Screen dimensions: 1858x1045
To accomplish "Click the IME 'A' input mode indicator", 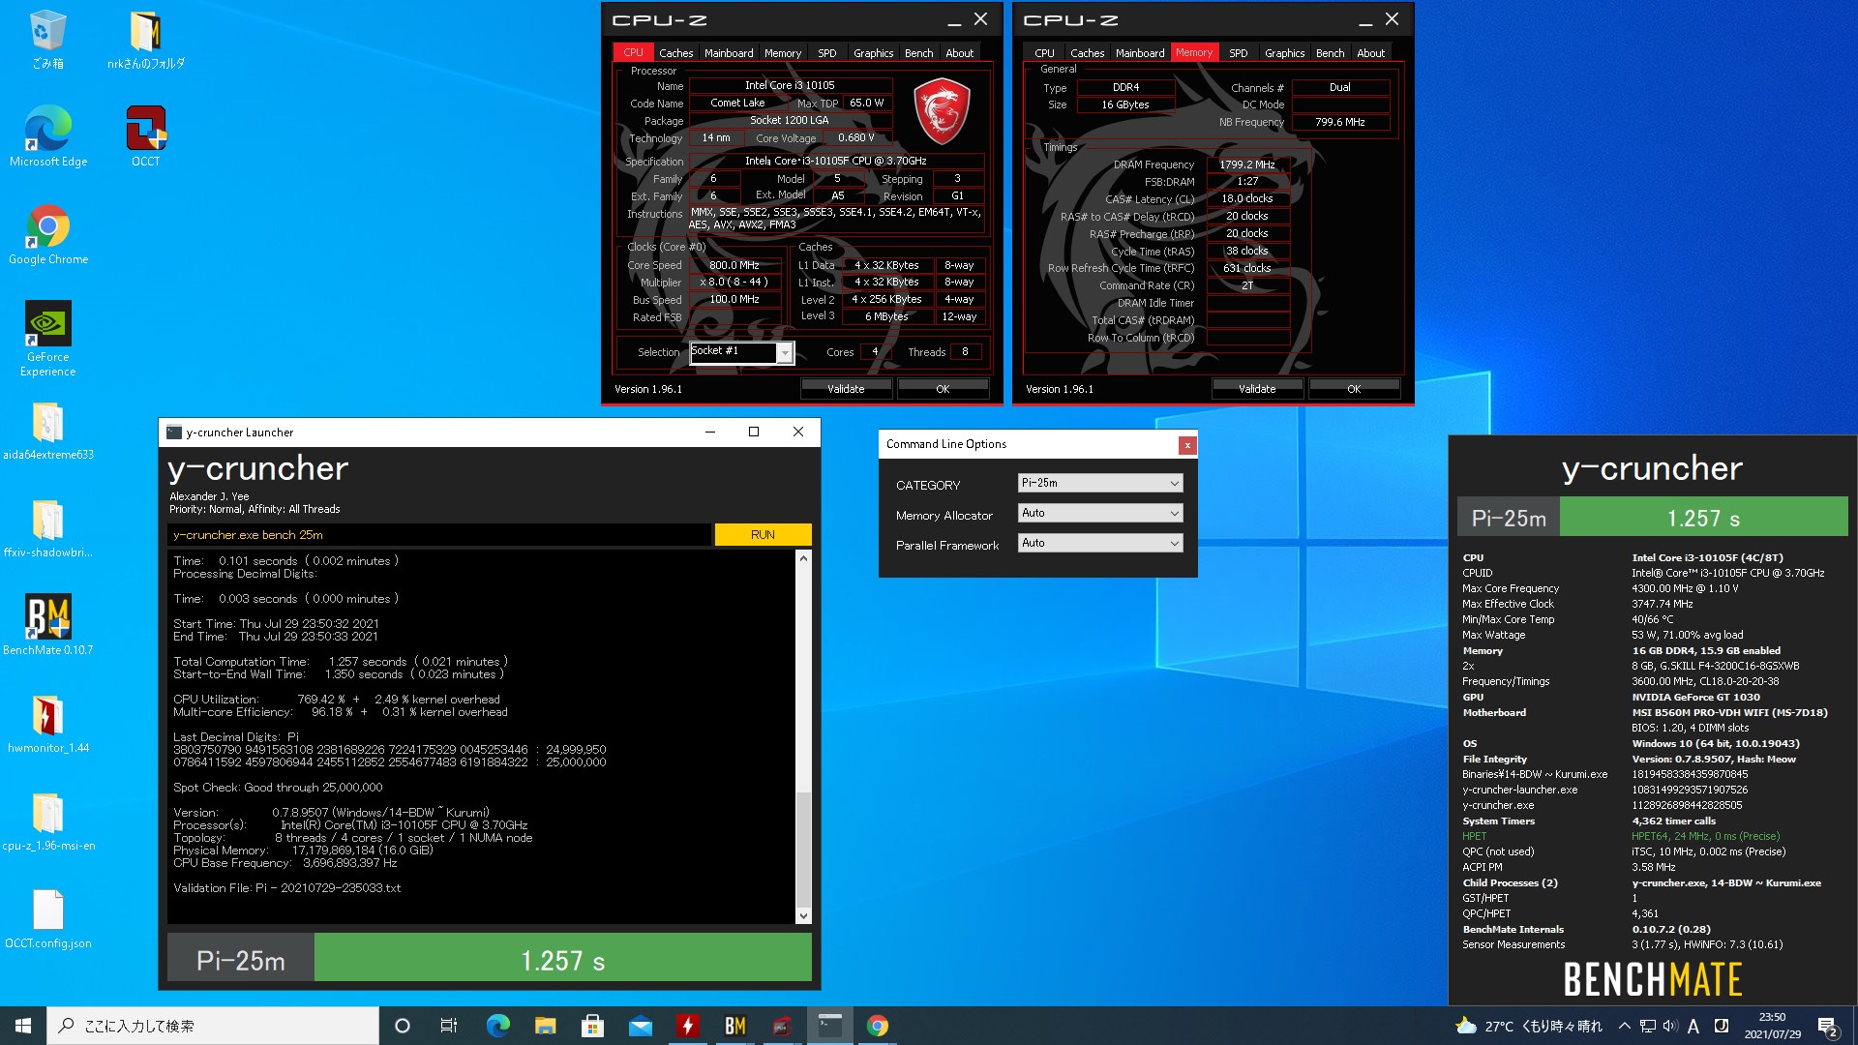I will pos(1693,1026).
